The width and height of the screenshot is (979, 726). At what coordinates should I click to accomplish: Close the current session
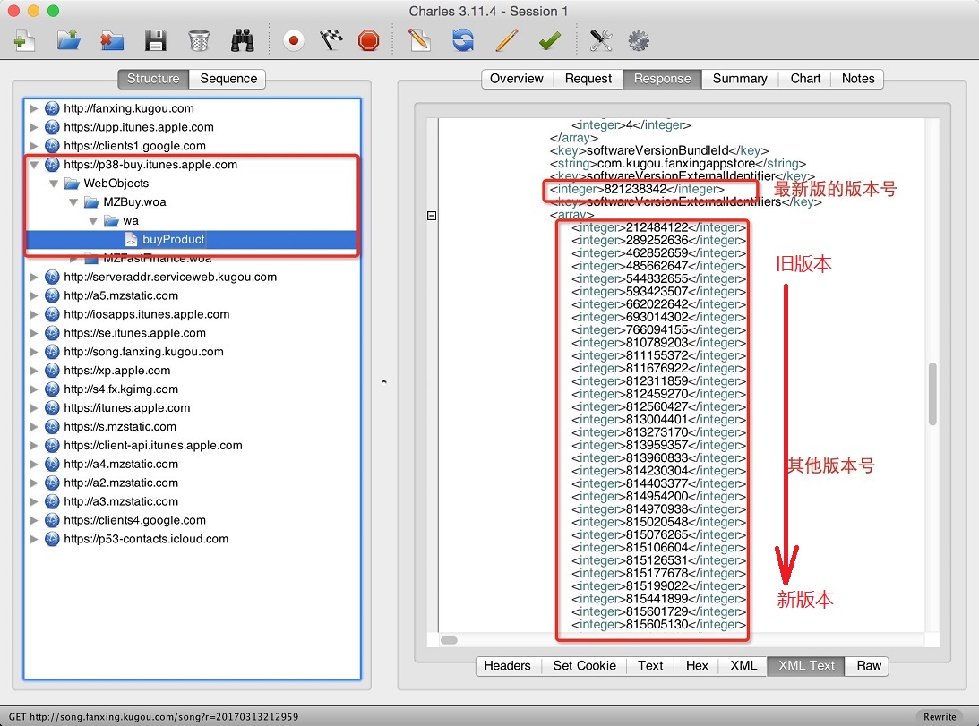pos(112,41)
